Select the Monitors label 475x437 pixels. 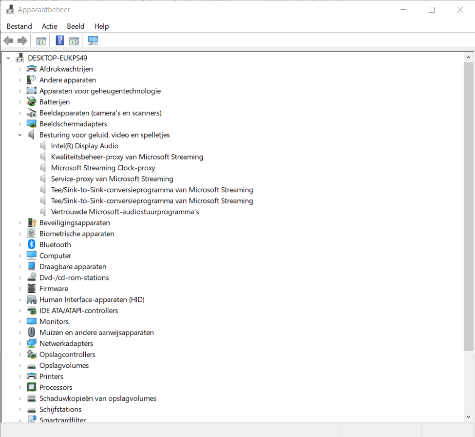(54, 321)
